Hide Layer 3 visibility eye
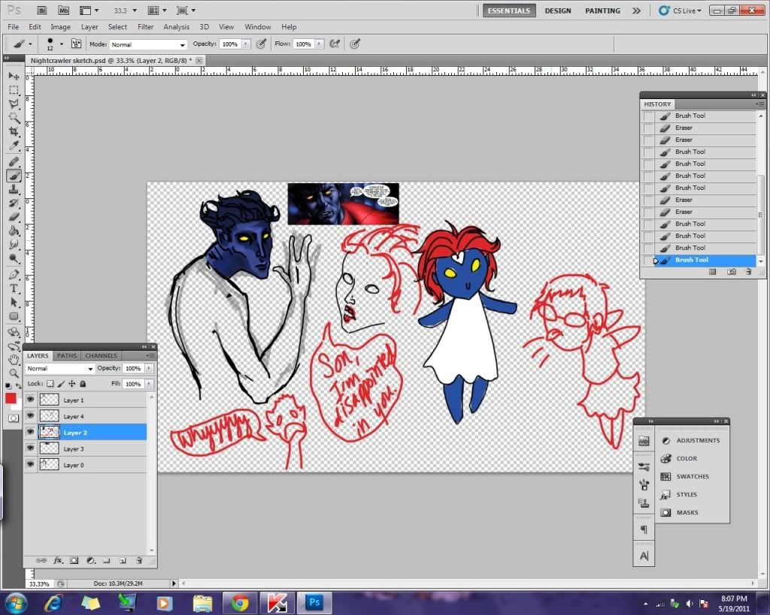The image size is (770, 615). tap(30, 448)
